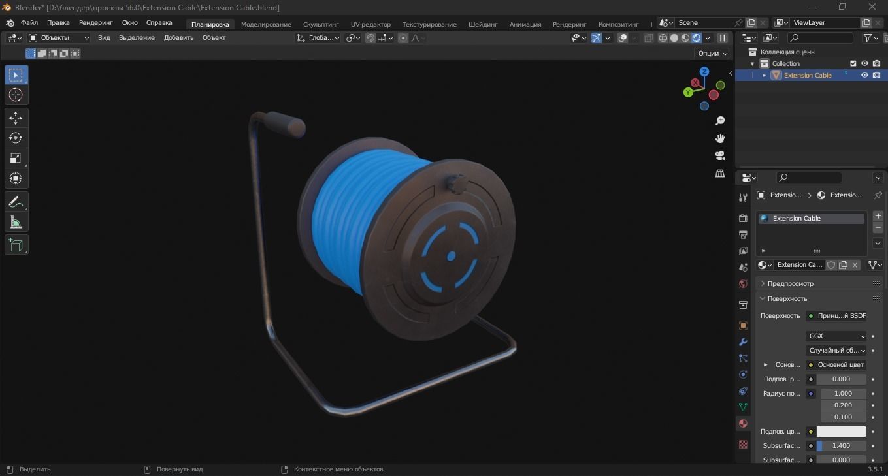Select the Annotate tool
The width and height of the screenshot is (888, 476).
tap(16, 202)
